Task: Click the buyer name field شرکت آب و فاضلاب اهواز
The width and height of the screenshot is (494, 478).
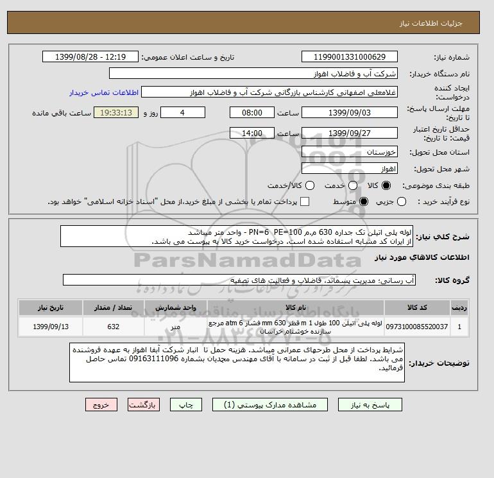Action: (x=253, y=73)
